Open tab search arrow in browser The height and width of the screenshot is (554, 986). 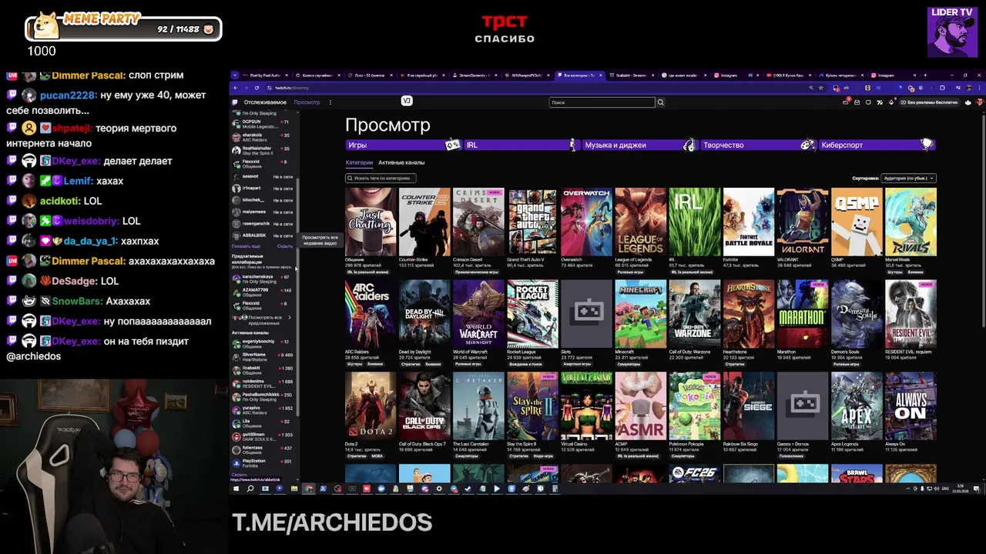pyautogui.click(x=234, y=75)
